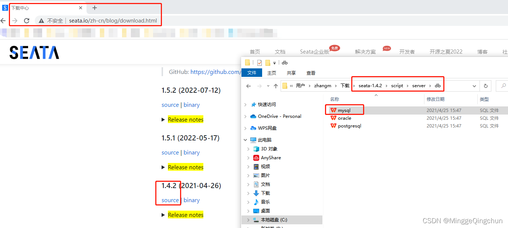This screenshot has height=228, width=508.
Task: Expand the 1.5.2 Release notes
Action: 185,120
